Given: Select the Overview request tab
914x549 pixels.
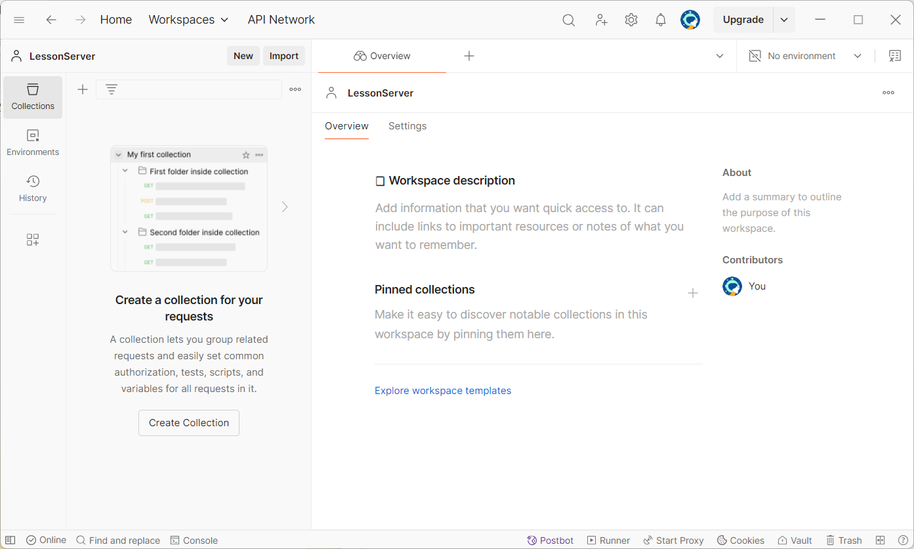Looking at the screenshot, I should coord(382,56).
